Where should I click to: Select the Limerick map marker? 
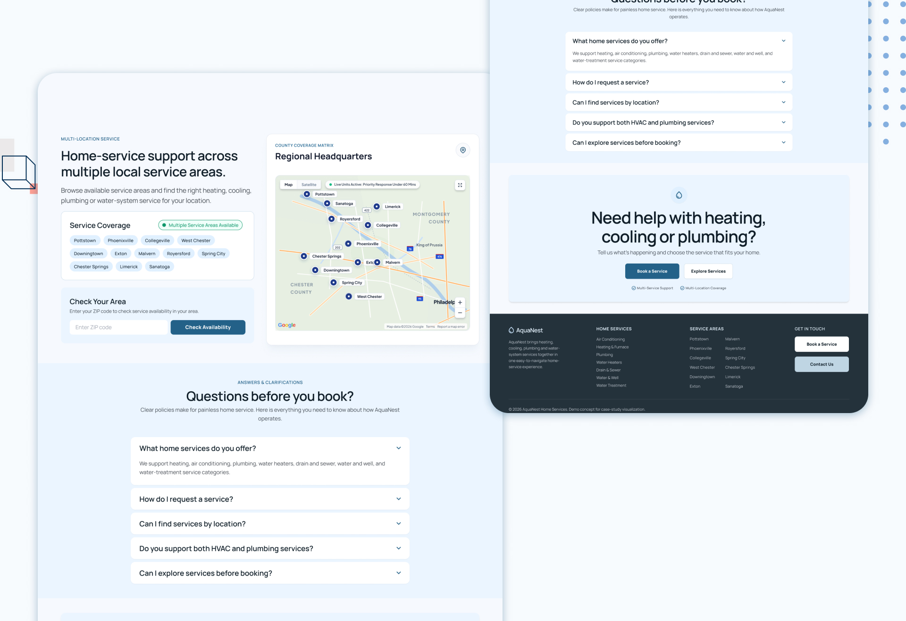377,206
